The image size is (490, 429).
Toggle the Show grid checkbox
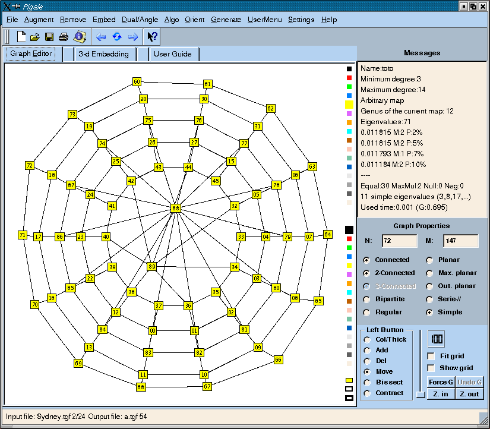(431, 368)
